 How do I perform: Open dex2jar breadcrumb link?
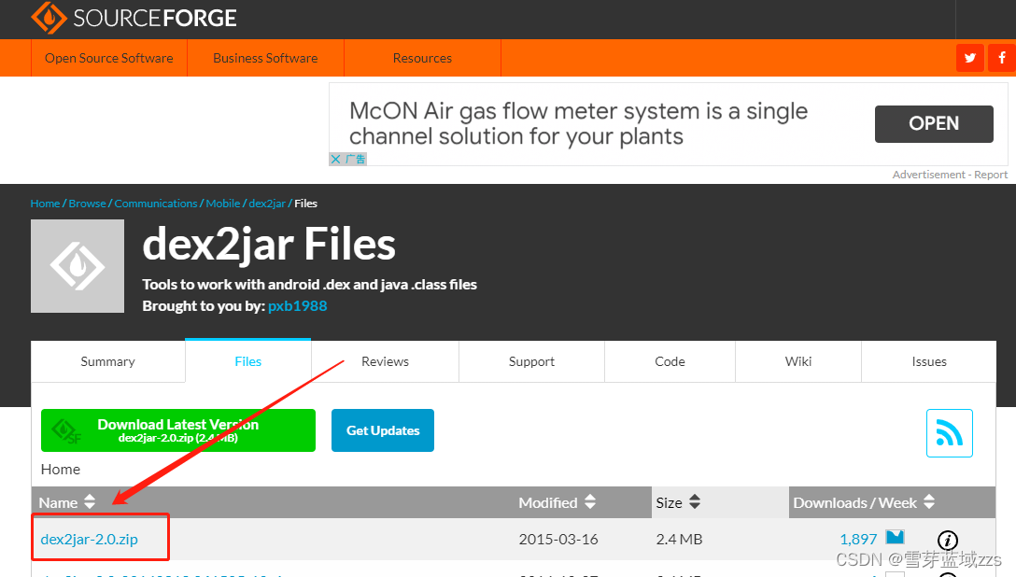267,204
